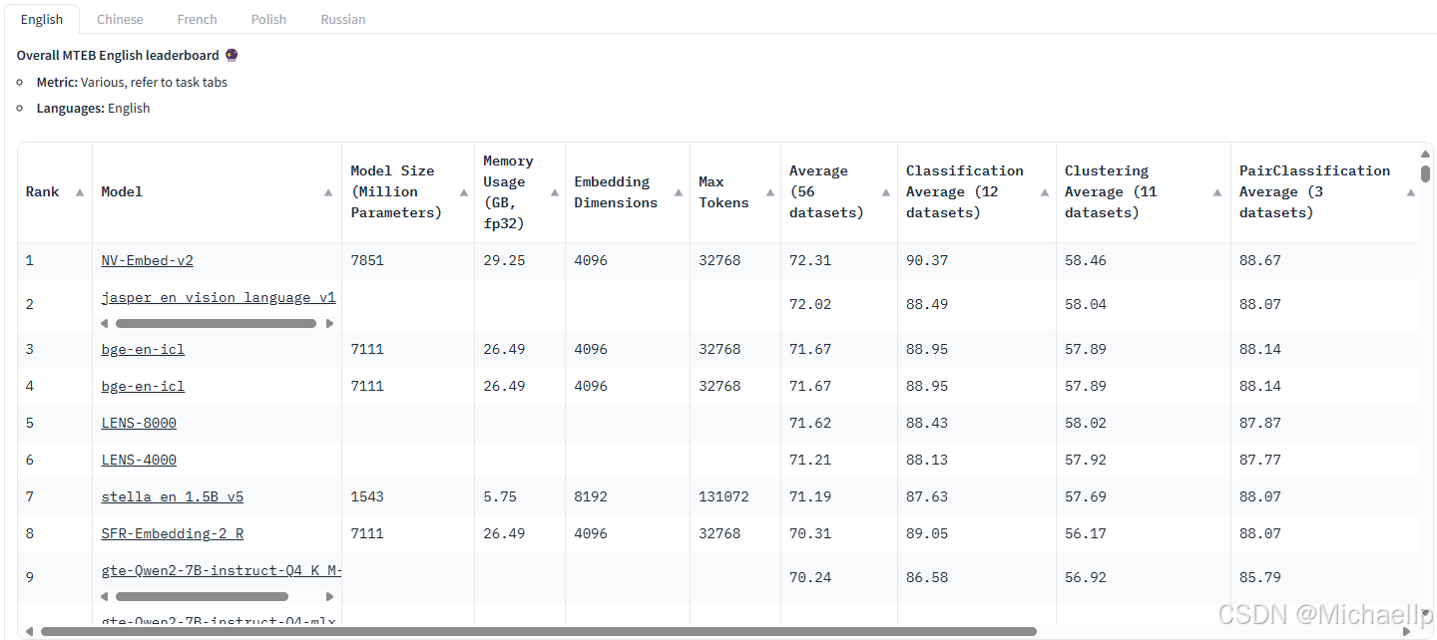Open the LENS-4000 model link
Image resolution: width=1437 pixels, height=640 pixels.
139,460
